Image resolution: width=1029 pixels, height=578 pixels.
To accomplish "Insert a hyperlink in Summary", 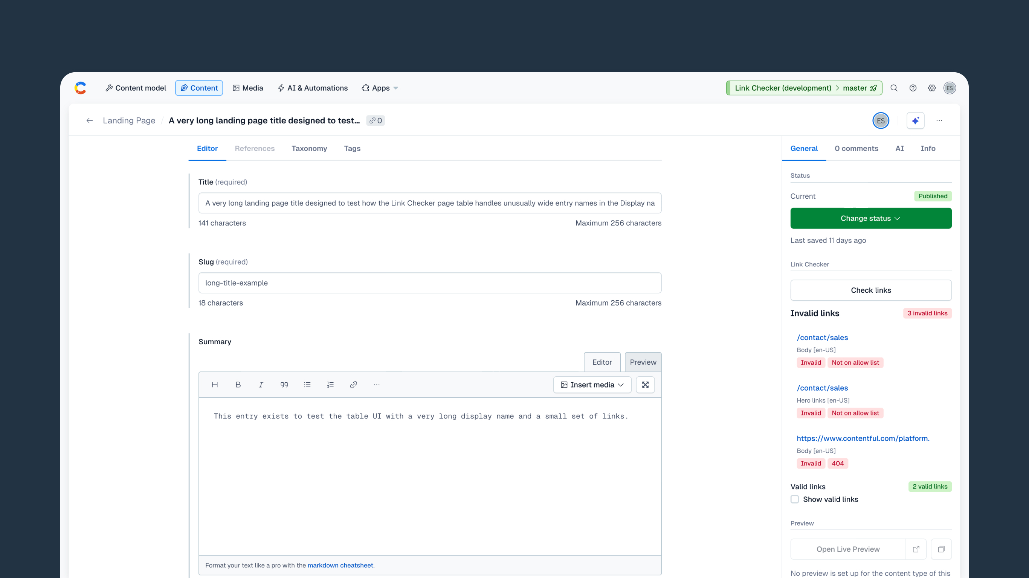I will (x=354, y=385).
